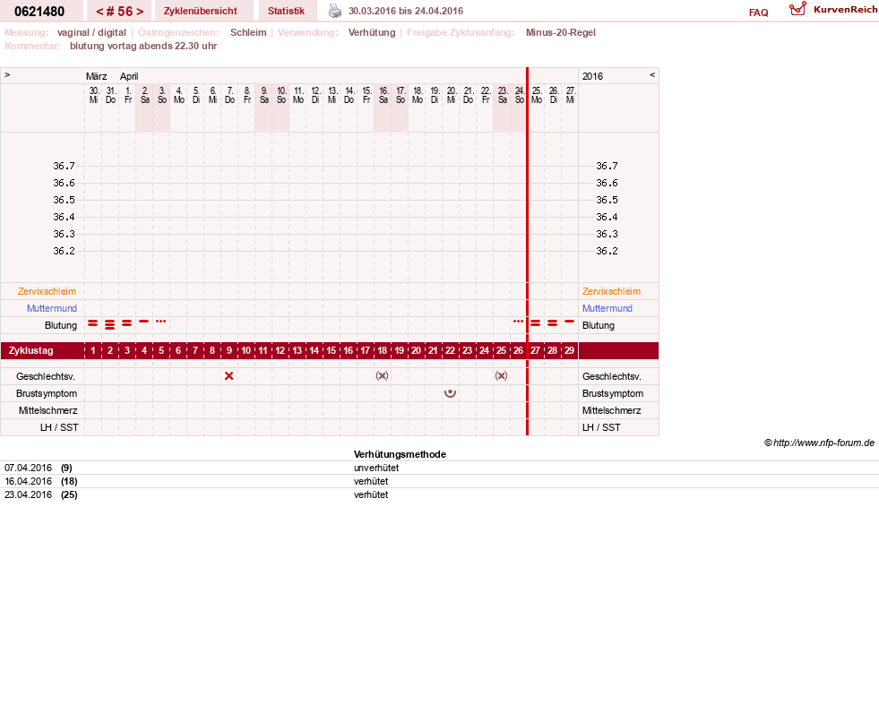Open the Zyklenübersicht tab
The image size is (879, 722).
pos(200,12)
